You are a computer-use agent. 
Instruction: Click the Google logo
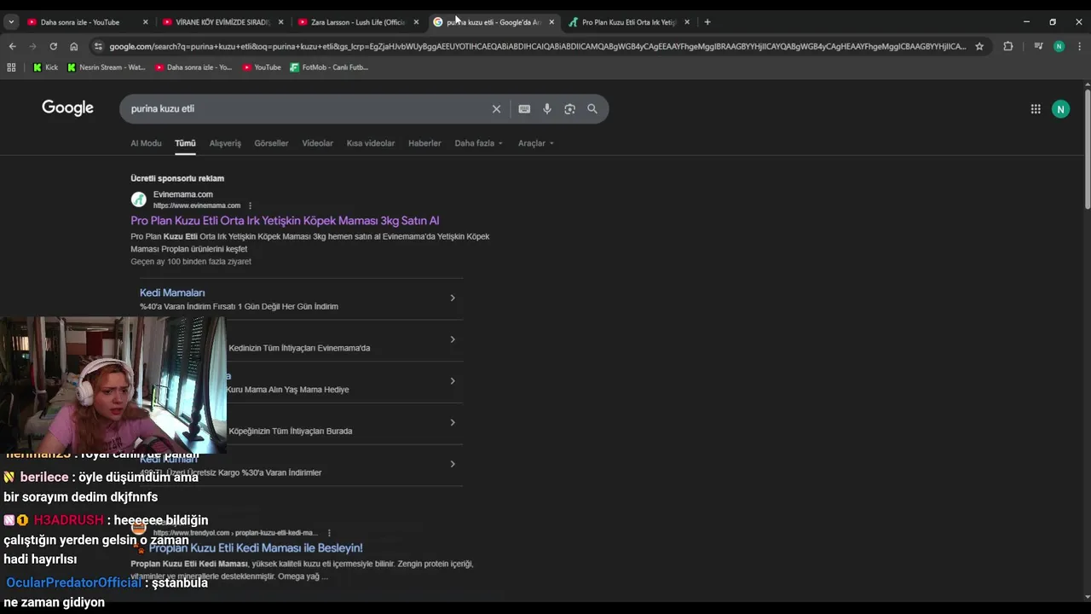pos(67,108)
